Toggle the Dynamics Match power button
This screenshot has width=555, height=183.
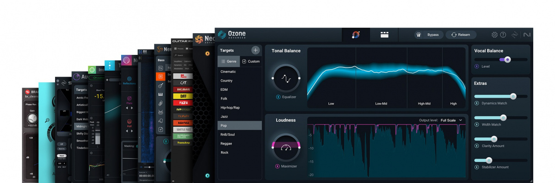[477, 103]
